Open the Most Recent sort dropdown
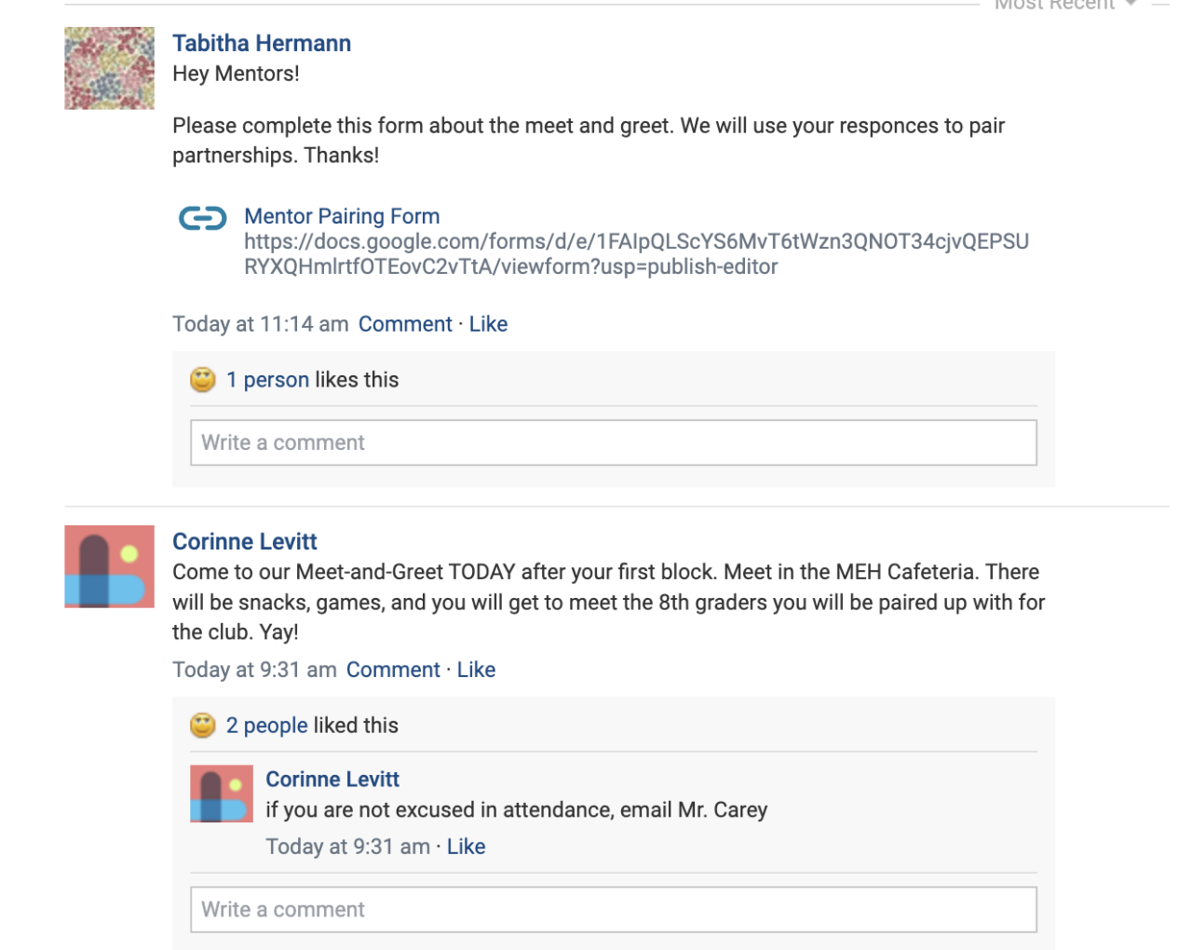 click(x=1066, y=5)
